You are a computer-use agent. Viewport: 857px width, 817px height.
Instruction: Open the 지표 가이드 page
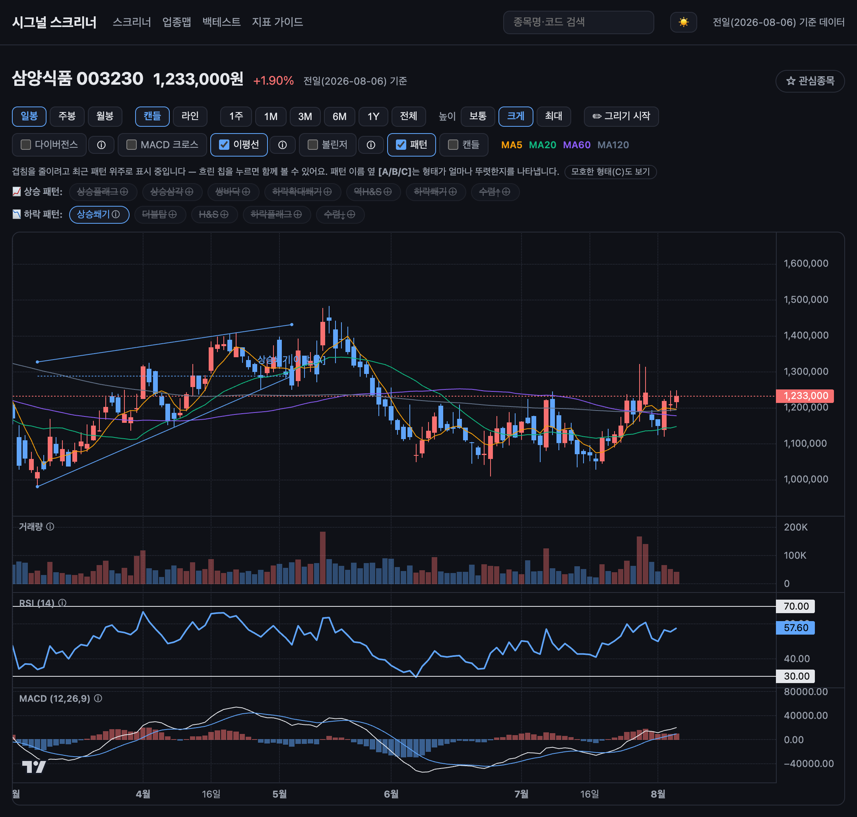pyautogui.click(x=277, y=22)
